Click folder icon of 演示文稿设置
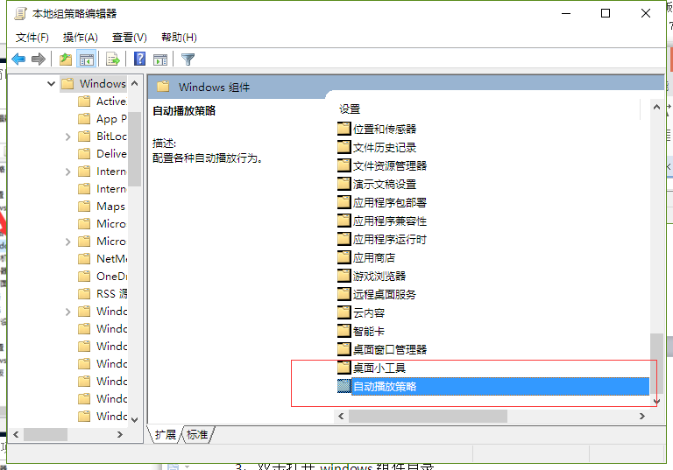This screenshot has width=673, height=470. [344, 184]
